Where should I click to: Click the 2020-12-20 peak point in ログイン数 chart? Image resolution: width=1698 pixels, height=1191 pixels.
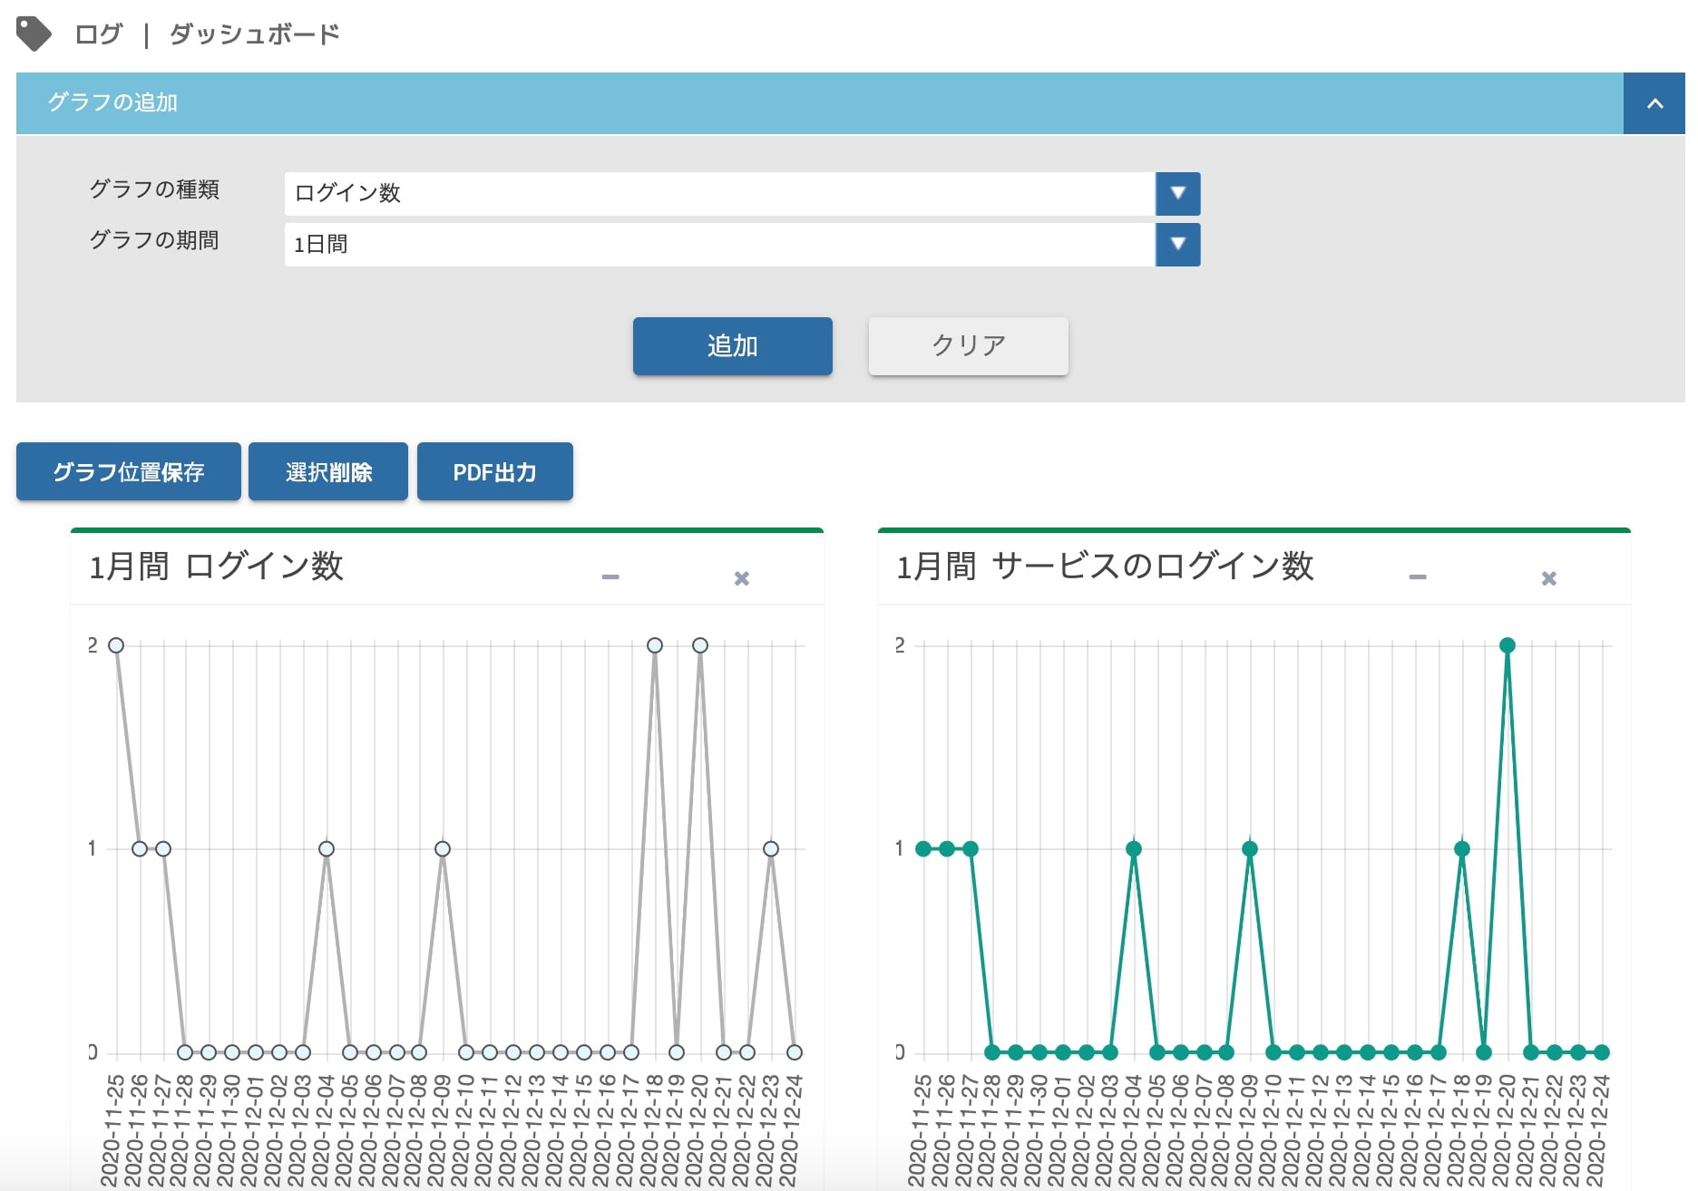[700, 645]
